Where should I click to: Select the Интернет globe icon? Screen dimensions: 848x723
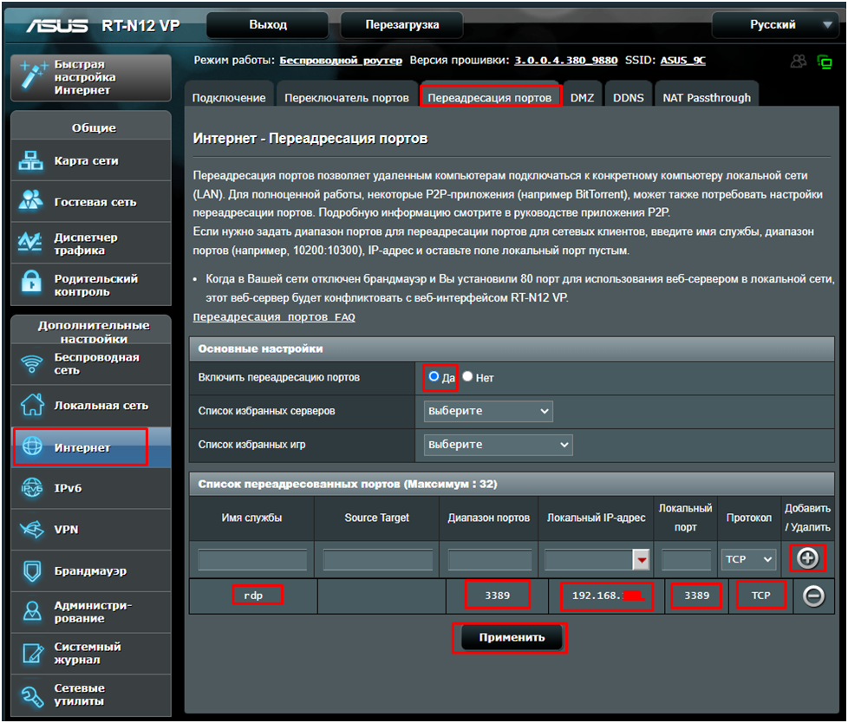coord(32,446)
